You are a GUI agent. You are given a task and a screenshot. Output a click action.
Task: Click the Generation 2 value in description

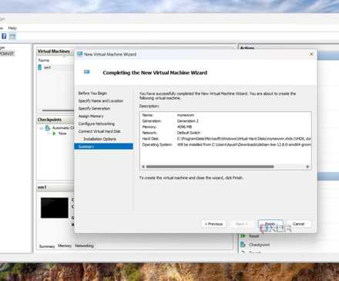tap(188, 121)
